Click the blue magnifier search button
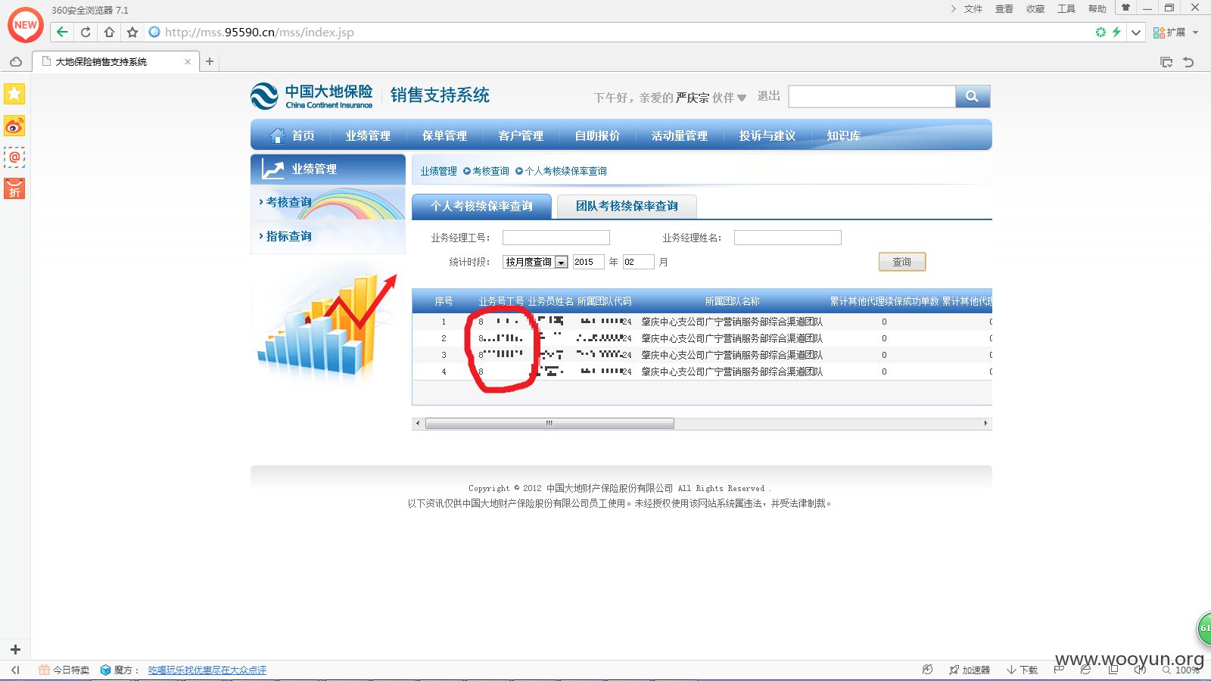 pyautogui.click(x=973, y=96)
